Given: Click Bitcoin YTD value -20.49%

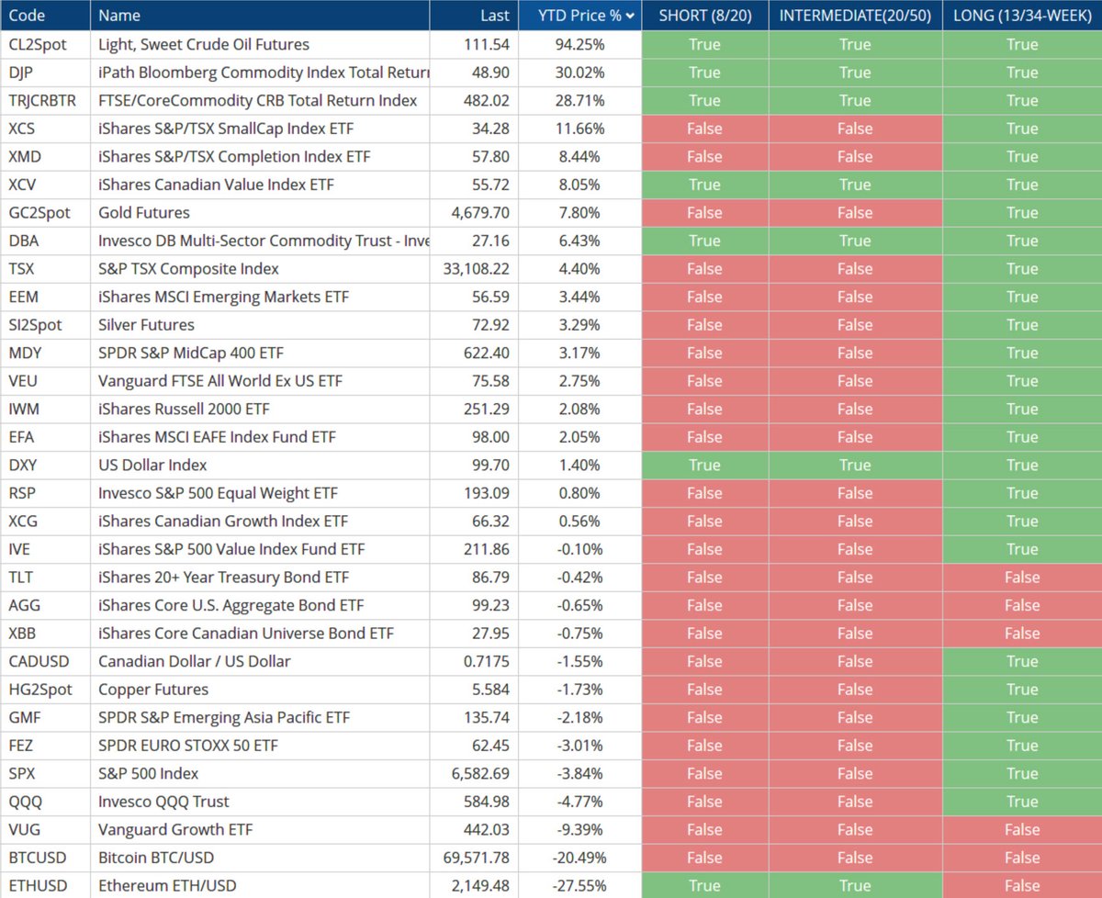Looking at the screenshot, I should pos(579,857).
